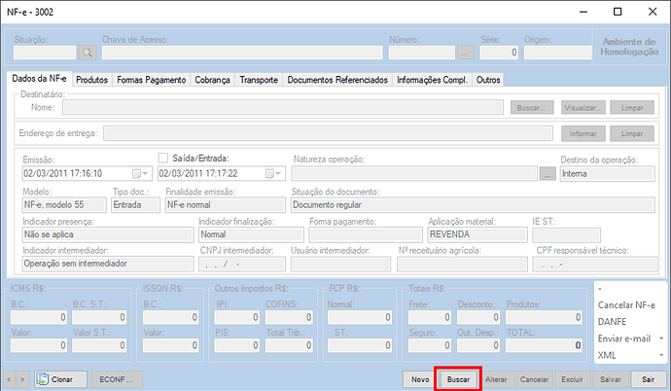Click the CPF responsável técnico field
This screenshot has height=391, width=671.
tap(595, 264)
